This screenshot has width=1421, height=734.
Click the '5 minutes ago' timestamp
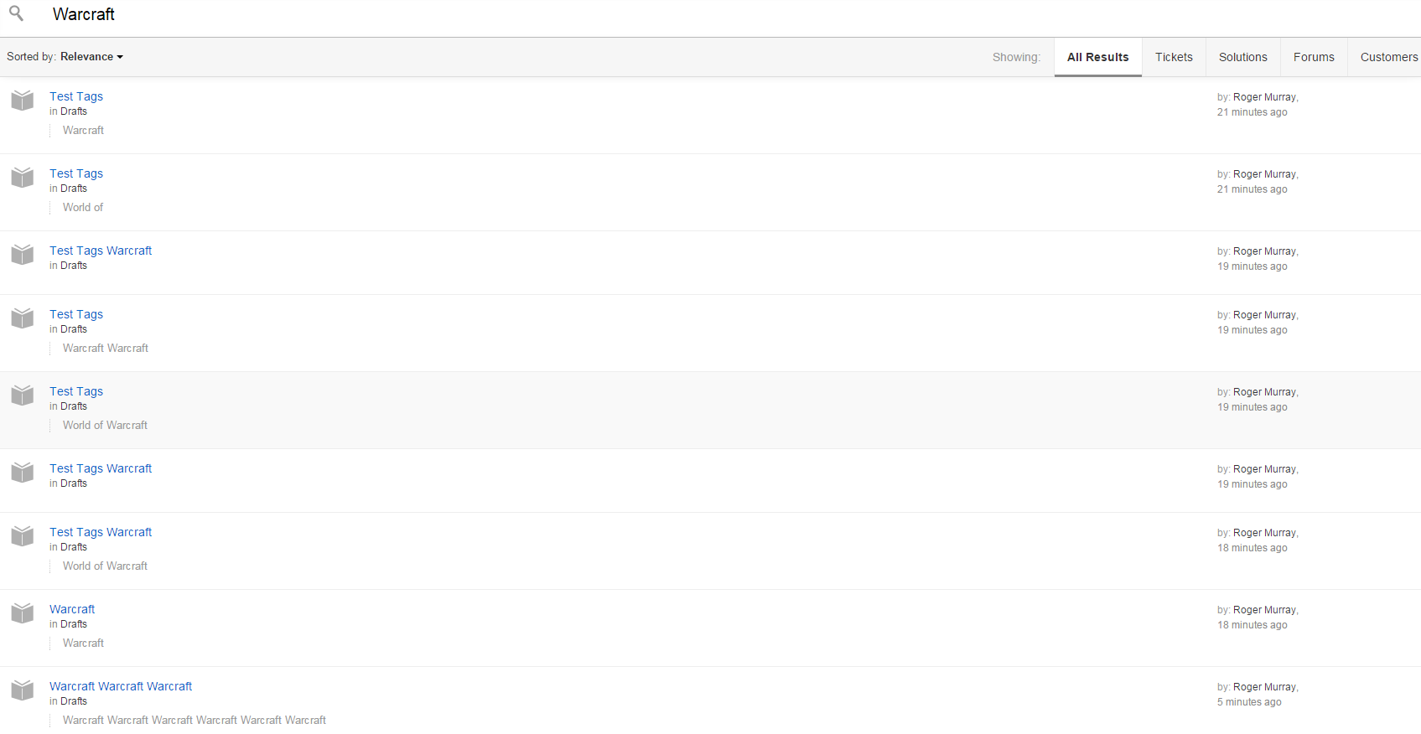[x=1249, y=702]
